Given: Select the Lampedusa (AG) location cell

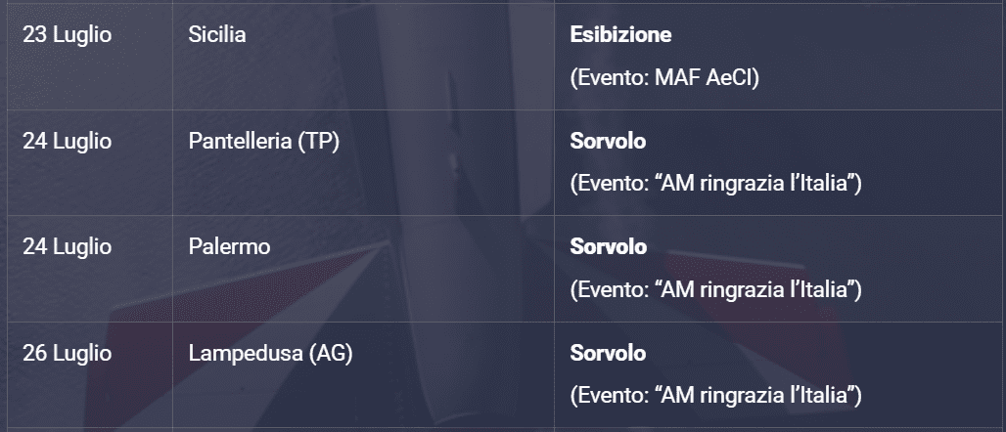Looking at the screenshot, I should [270, 353].
